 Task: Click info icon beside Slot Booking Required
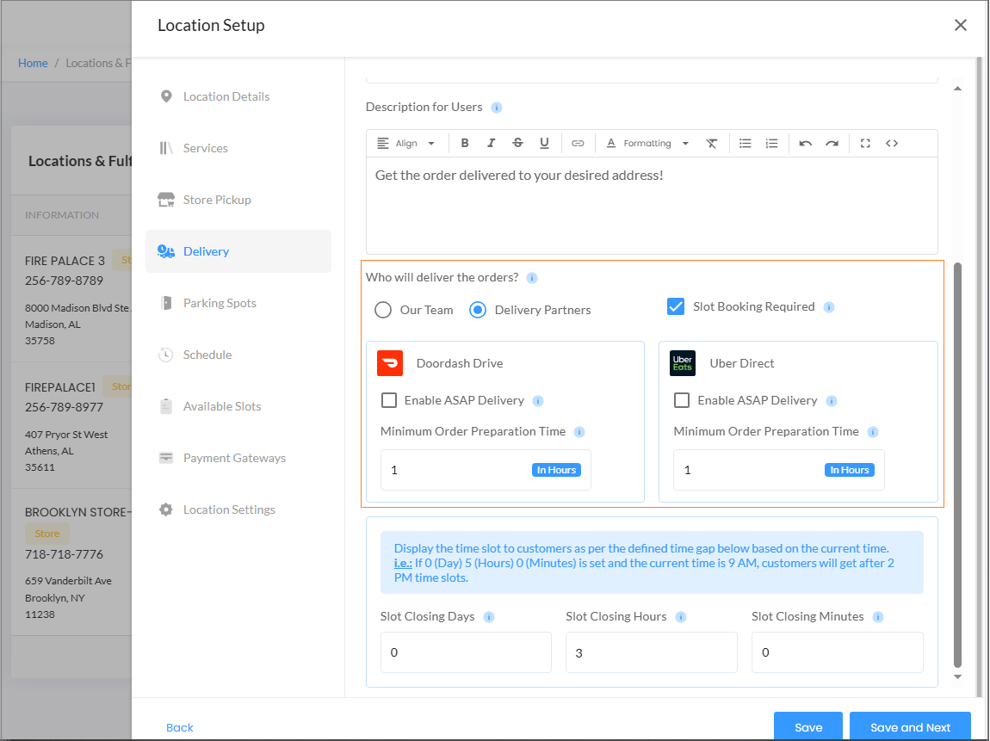[829, 307]
